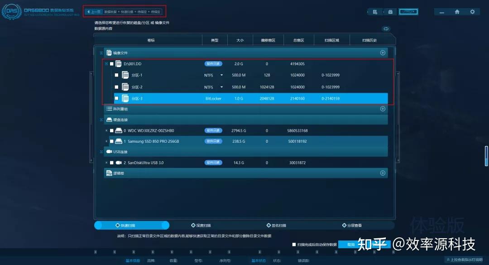Collapse the 硬盘连接 section
Image resolution: width=489 pixels, height=265 pixels.
(101, 120)
